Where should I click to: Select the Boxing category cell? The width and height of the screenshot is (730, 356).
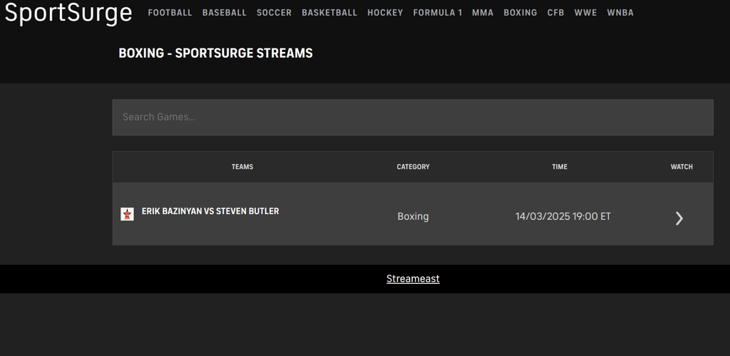click(x=413, y=216)
